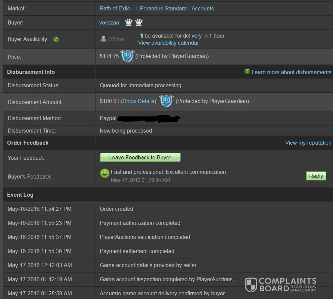The width and height of the screenshot is (333, 299).
Task: Expand Show Details for the disbursement amount
Action: (139, 101)
